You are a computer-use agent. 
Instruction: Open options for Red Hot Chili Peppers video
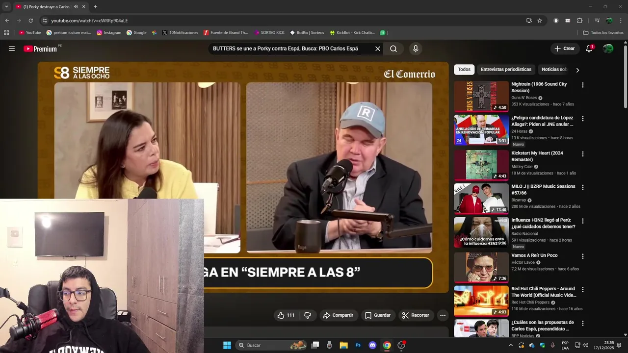tap(583, 290)
